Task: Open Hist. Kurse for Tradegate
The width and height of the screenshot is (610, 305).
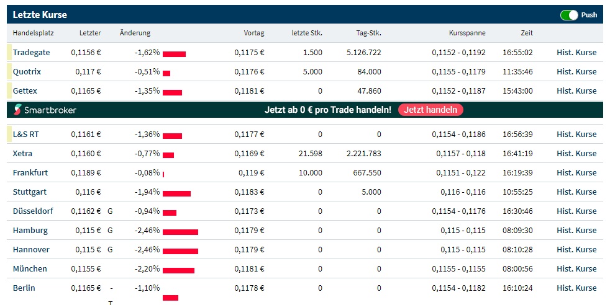Action: tap(576, 53)
